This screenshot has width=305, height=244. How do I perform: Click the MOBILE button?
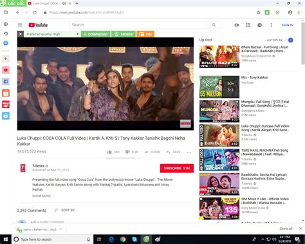point(124,34)
